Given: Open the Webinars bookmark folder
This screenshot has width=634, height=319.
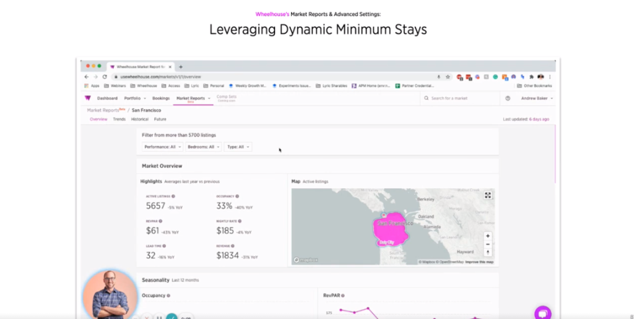Looking at the screenshot, I should coord(115,85).
